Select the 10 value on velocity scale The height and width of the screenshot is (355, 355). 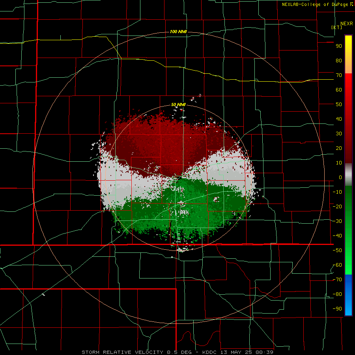click(x=339, y=163)
